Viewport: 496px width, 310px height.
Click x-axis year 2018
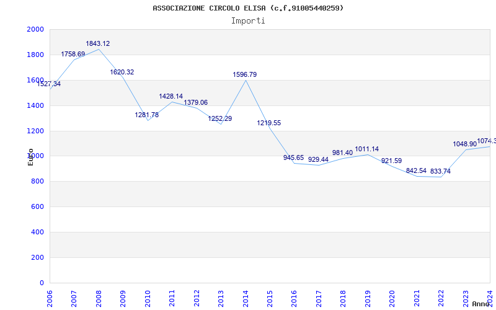click(343, 298)
